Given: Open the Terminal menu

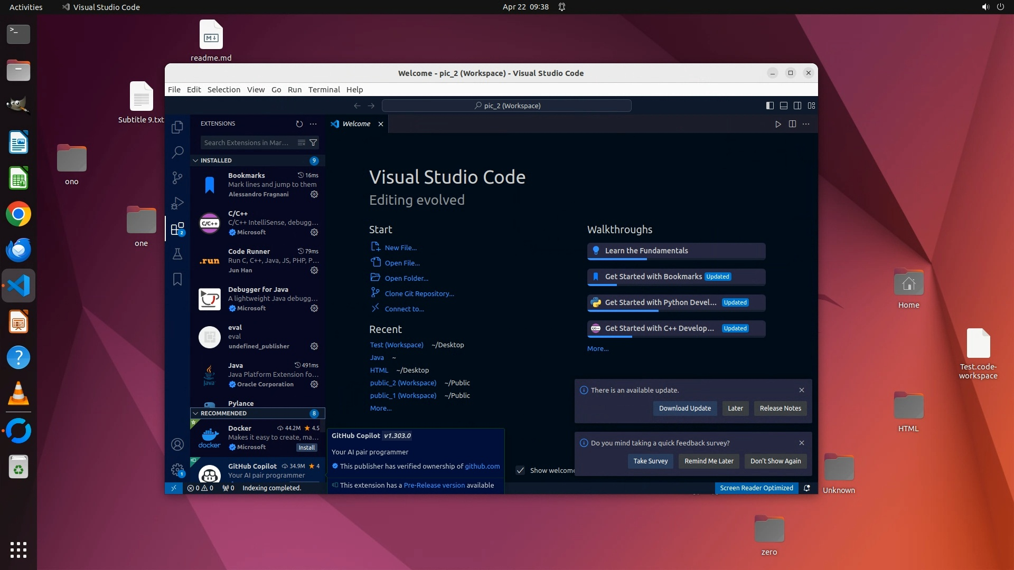Looking at the screenshot, I should pyautogui.click(x=324, y=90).
